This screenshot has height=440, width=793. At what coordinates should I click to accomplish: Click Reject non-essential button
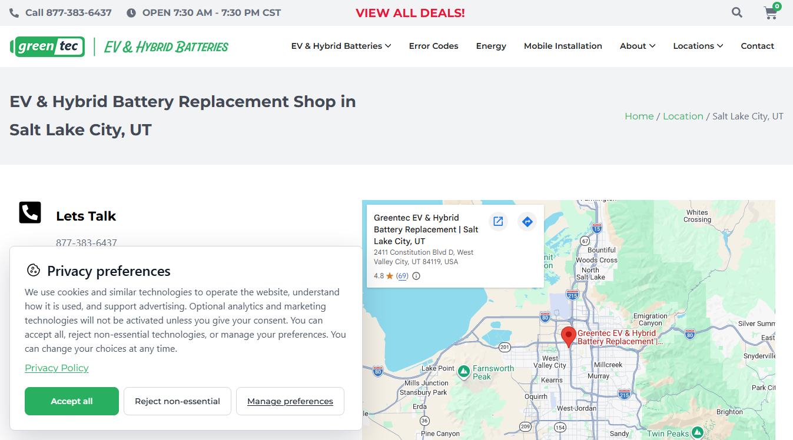177,401
